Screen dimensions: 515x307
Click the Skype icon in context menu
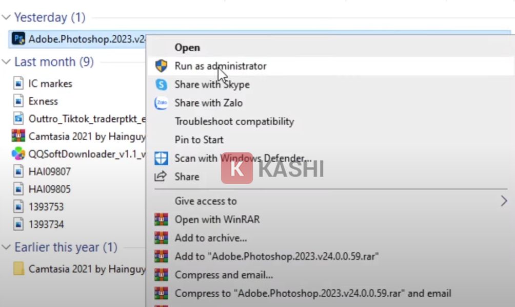[x=161, y=84]
